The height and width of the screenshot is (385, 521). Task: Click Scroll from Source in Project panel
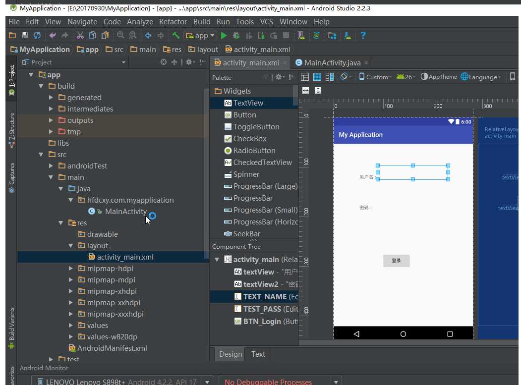164,62
